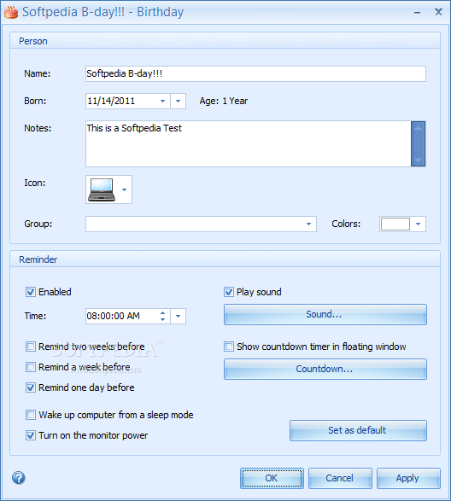This screenshot has width=451, height=501.
Task: Uncheck Remind one day before
Action: point(31,387)
